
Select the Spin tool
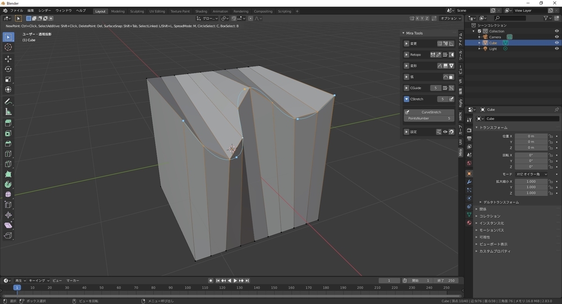tap(8, 185)
